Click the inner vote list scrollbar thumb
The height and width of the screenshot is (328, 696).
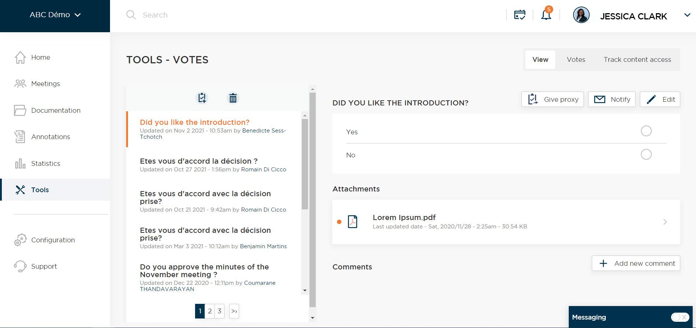click(305, 164)
